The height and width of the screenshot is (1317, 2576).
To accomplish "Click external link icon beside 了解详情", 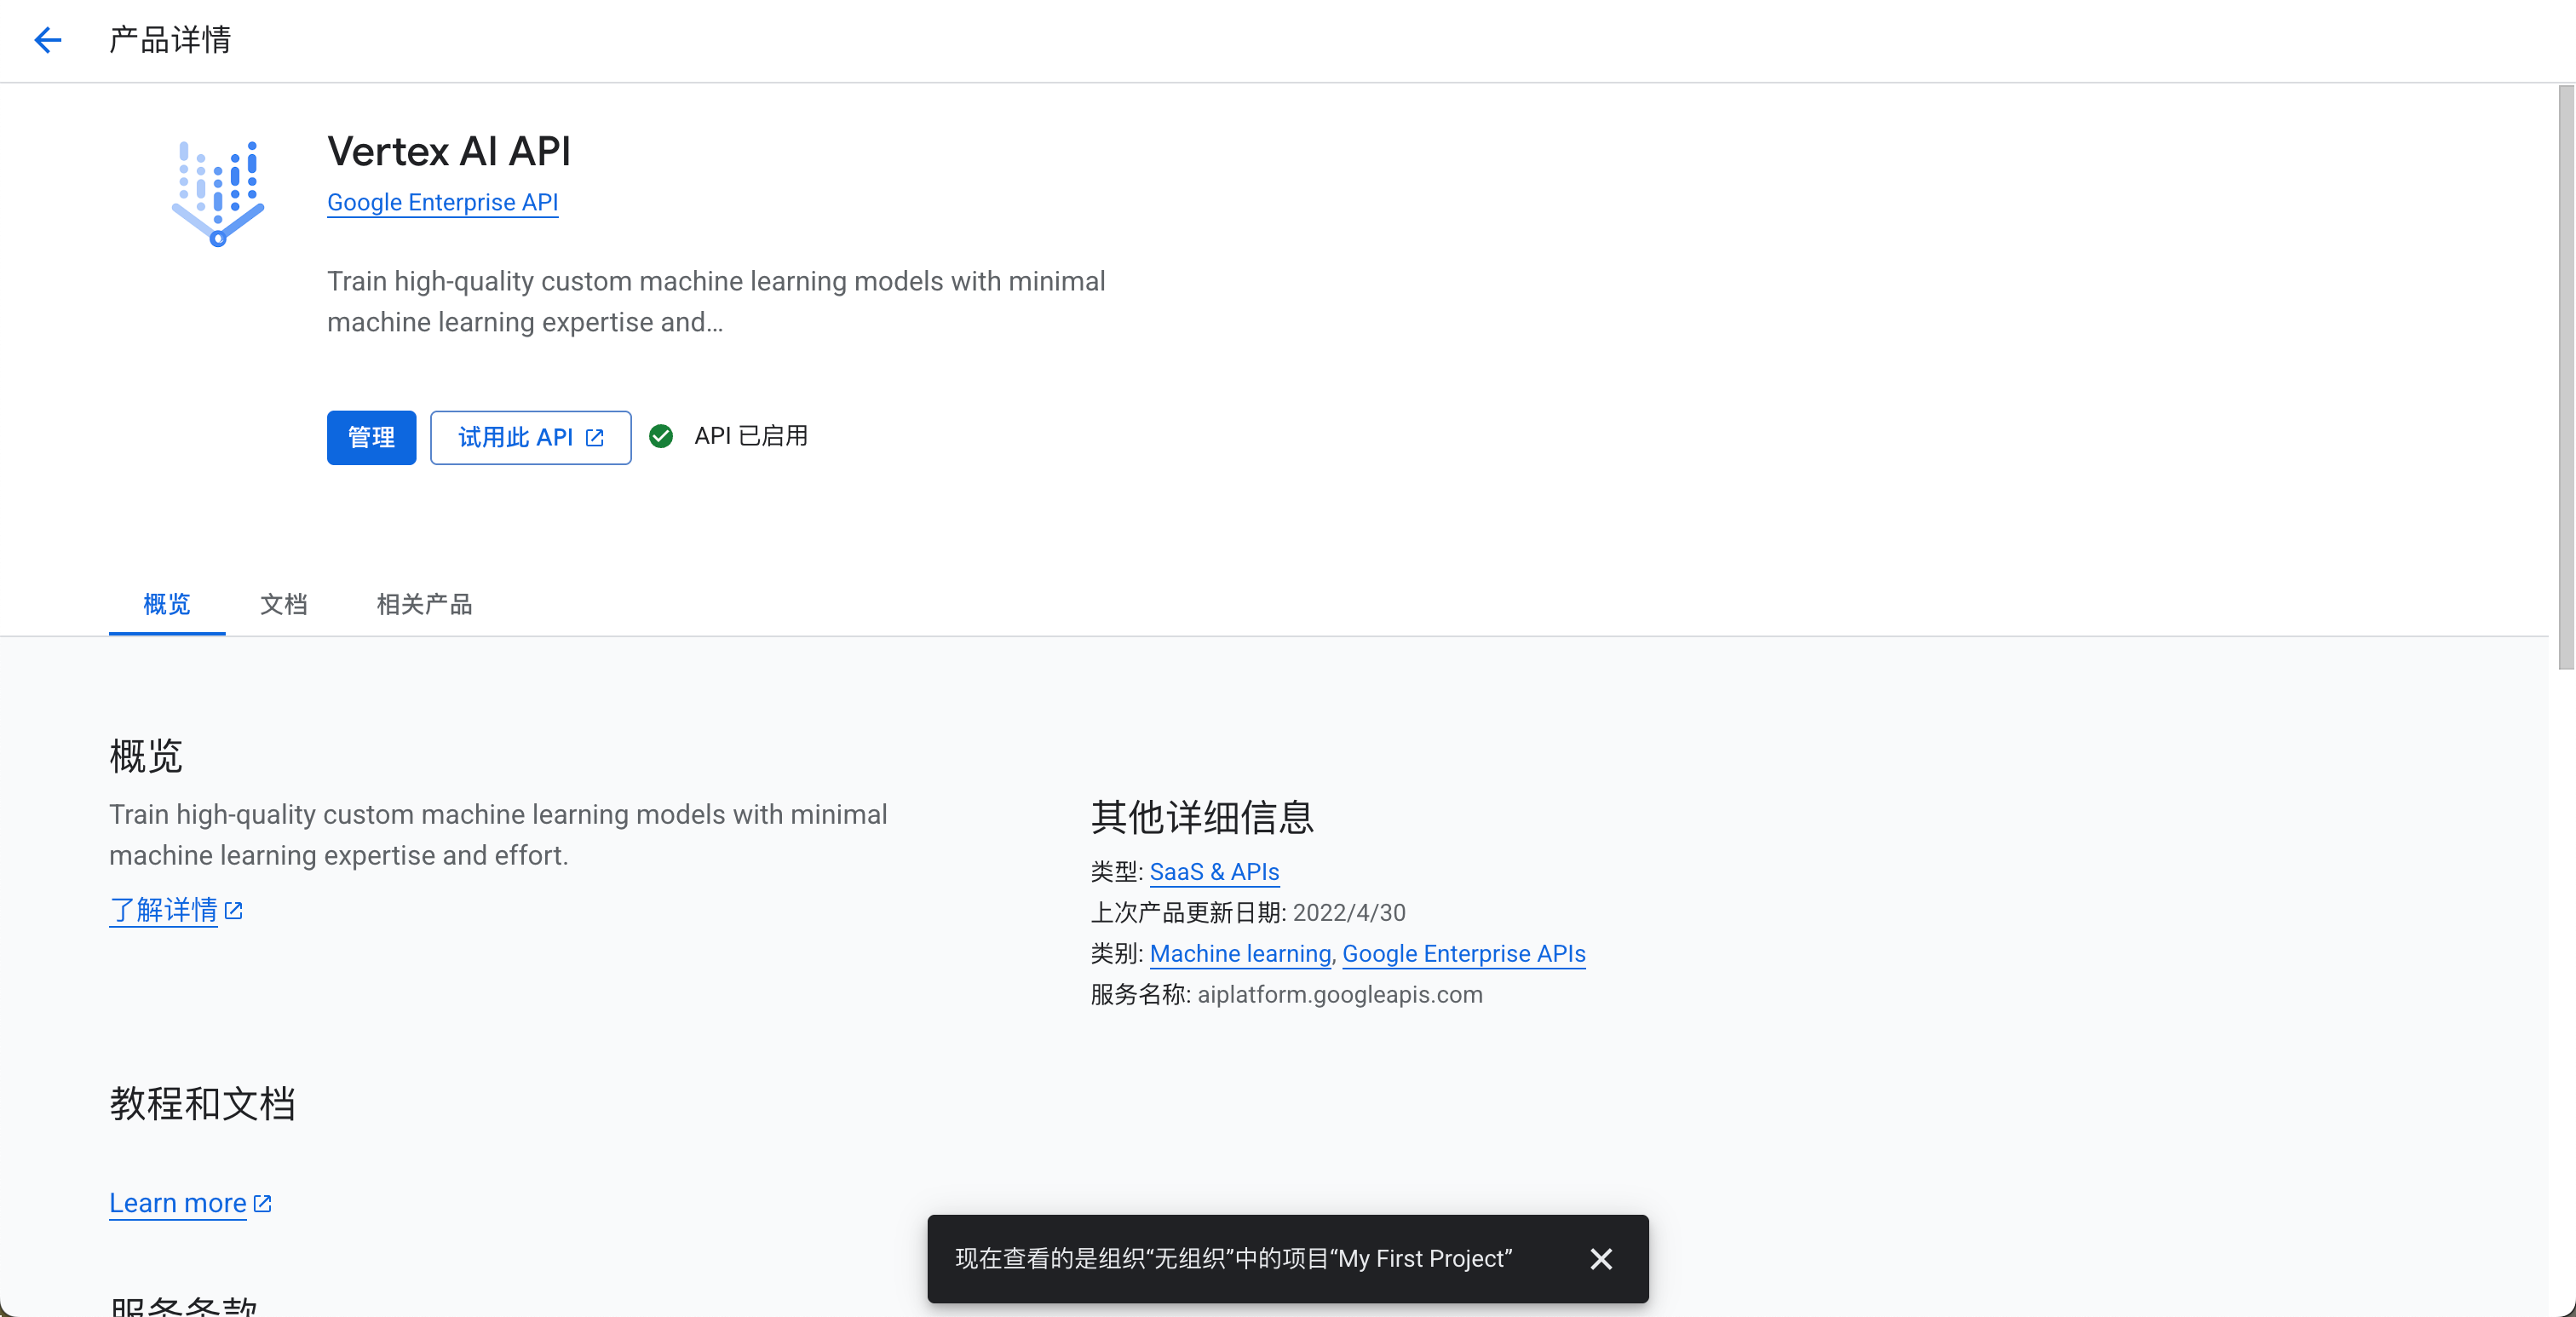I will (x=234, y=910).
